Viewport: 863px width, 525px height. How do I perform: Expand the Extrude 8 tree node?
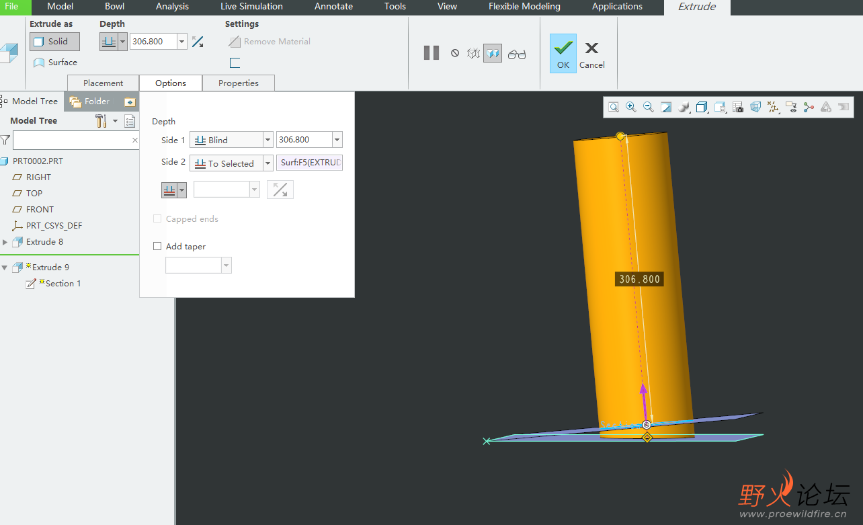point(6,242)
